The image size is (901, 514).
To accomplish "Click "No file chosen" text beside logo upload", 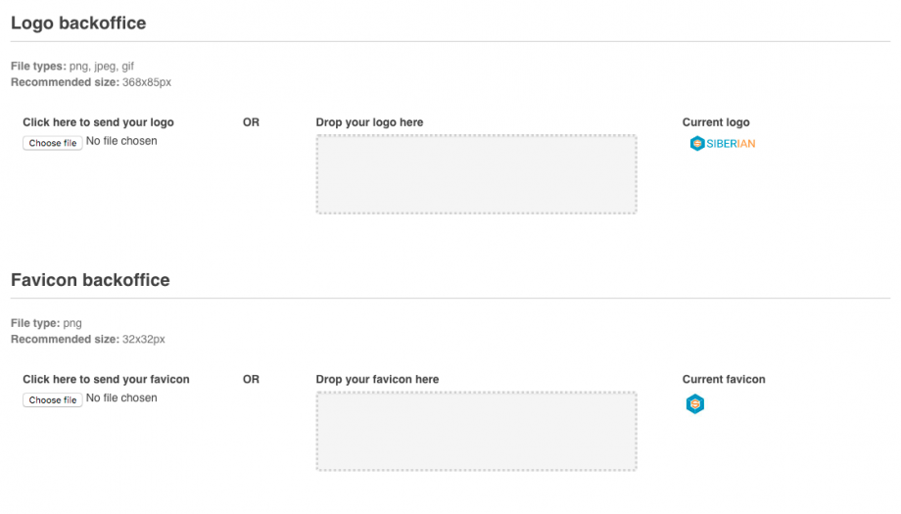I will coord(121,141).
